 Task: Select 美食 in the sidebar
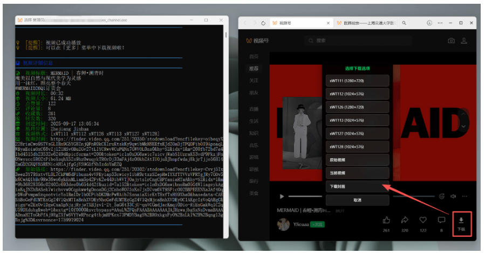(254, 193)
